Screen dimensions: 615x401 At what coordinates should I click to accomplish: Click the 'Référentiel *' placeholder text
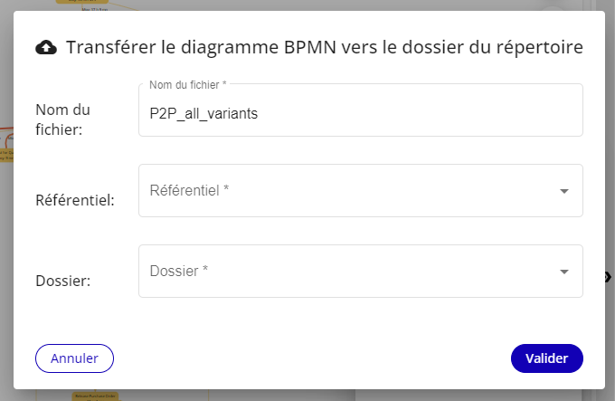pos(189,190)
